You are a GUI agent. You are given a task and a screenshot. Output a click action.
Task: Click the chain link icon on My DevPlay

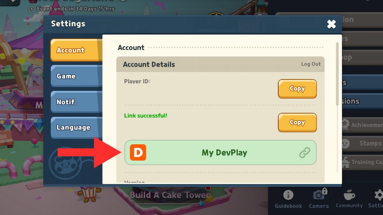coord(304,153)
